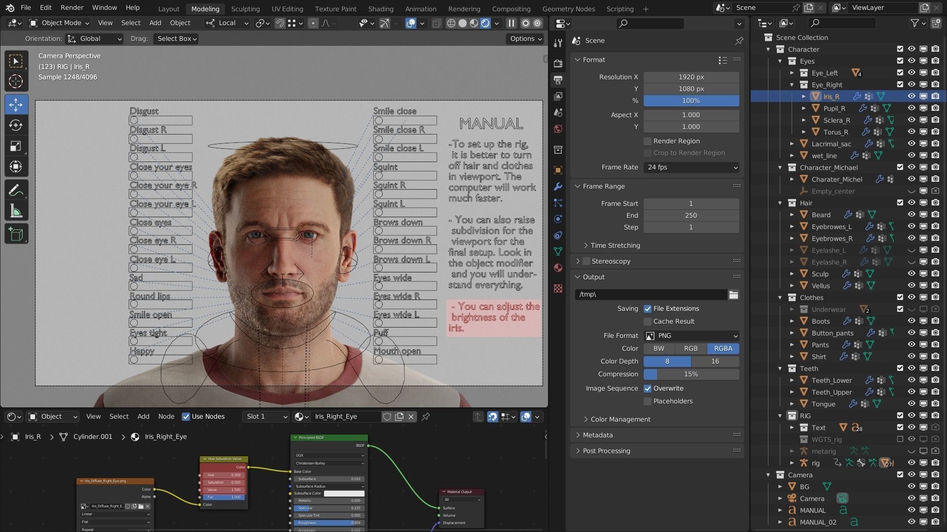Disable the Overwrite checkbox
The width and height of the screenshot is (947, 532).
click(x=648, y=389)
